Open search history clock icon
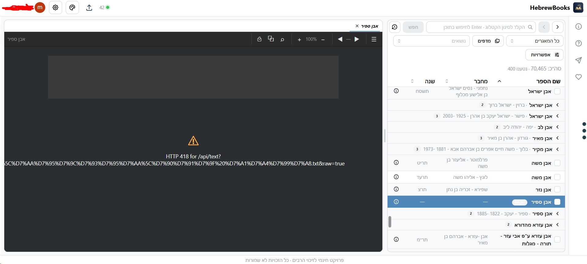The height and width of the screenshot is (264, 587). [395, 27]
